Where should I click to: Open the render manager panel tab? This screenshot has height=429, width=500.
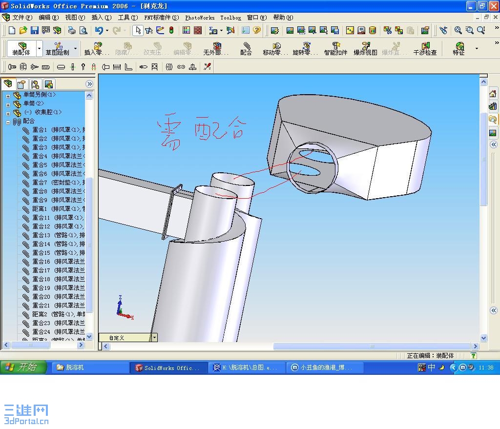pyautogui.click(x=48, y=84)
